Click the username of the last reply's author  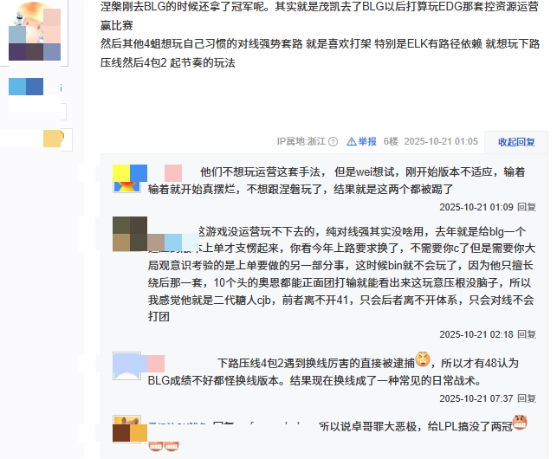(178, 424)
